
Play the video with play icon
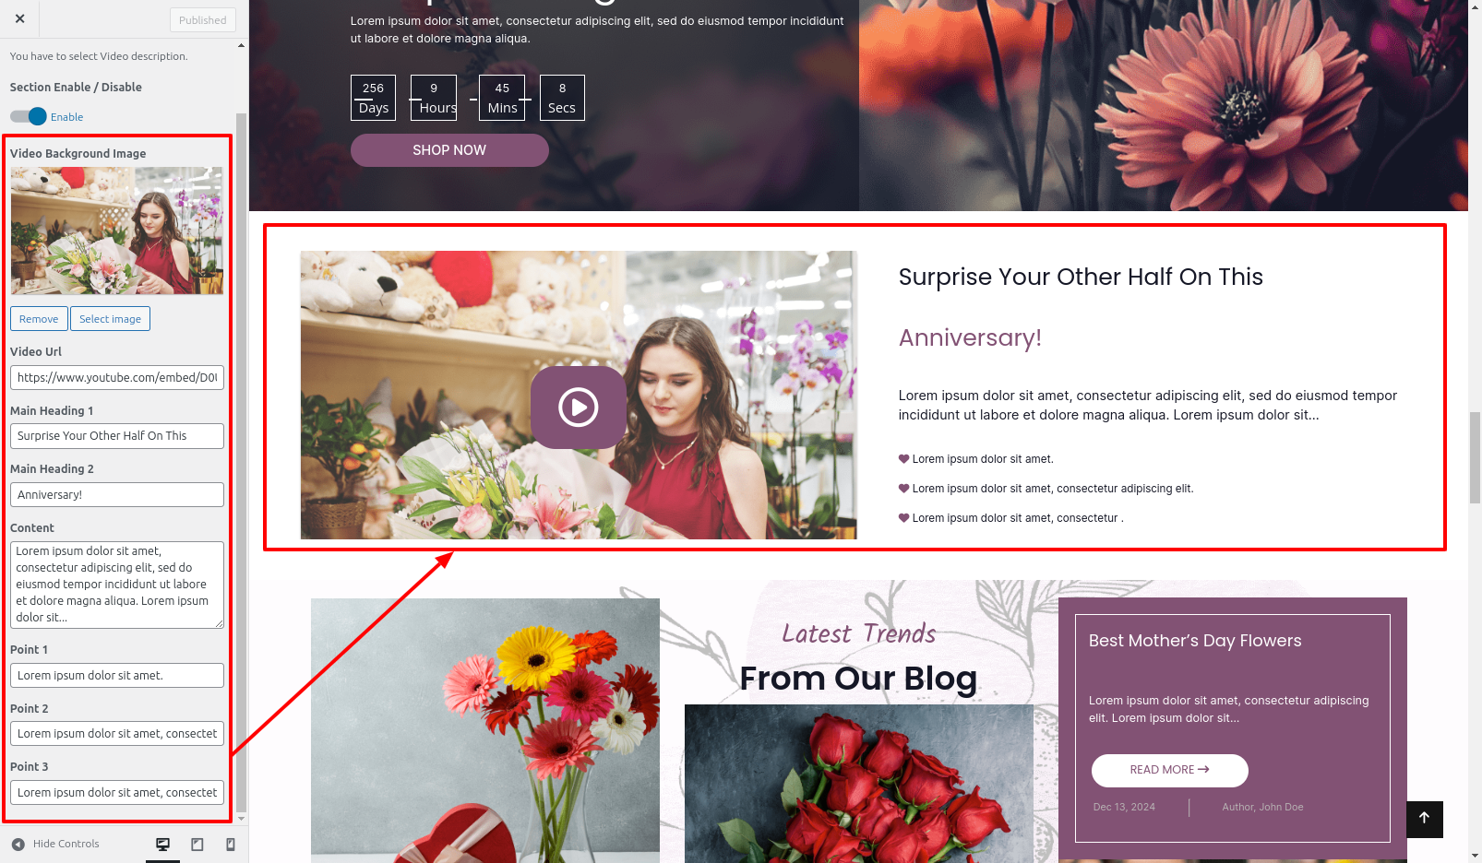pyautogui.click(x=579, y=408)
